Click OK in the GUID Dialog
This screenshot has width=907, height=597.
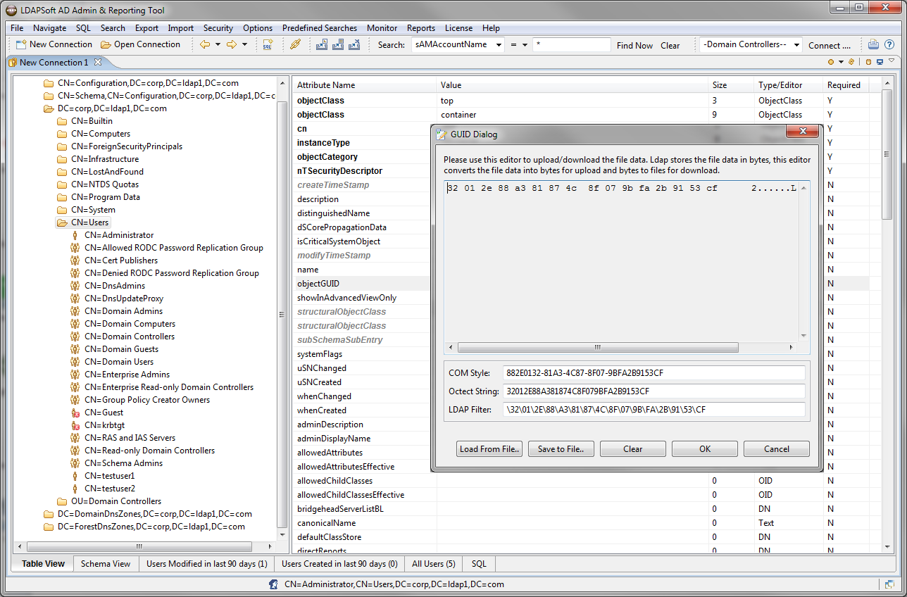705,449
